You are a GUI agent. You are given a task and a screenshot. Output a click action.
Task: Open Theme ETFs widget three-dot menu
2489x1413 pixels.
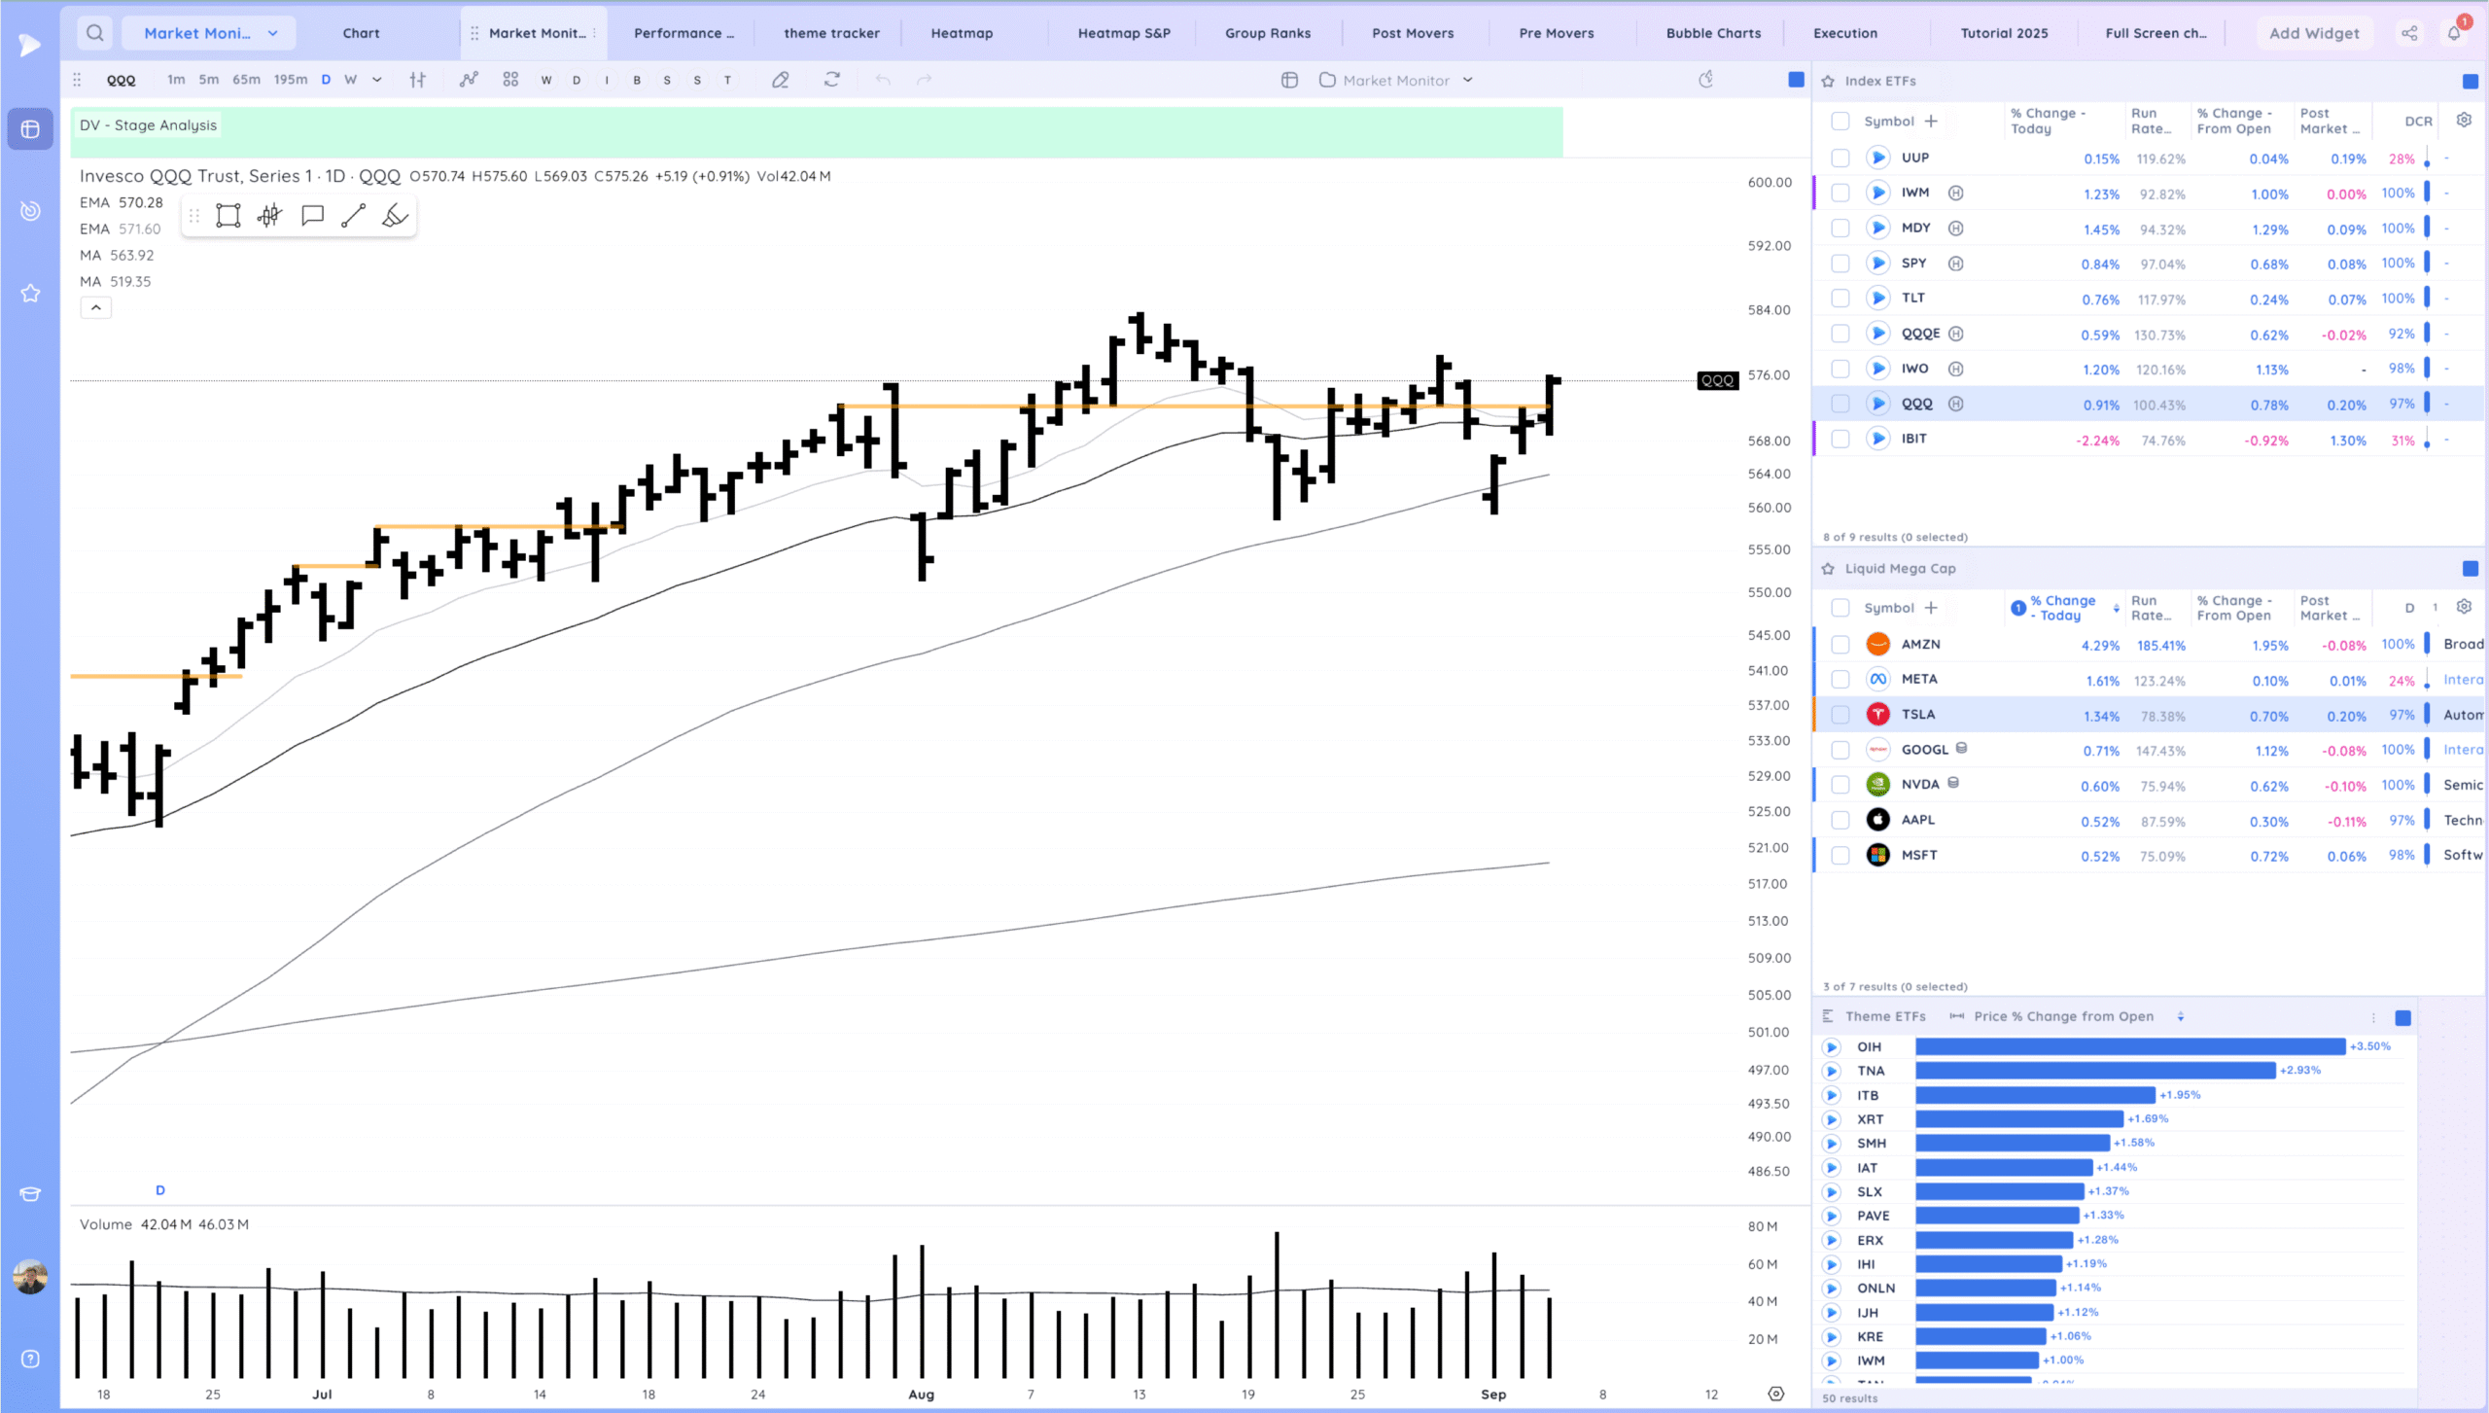(2373, 1017)
